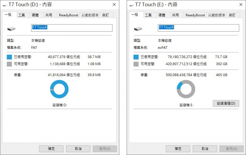
Task: Select the 以前的版本 tab in D: properties
Action: click(x=90, y=15)
